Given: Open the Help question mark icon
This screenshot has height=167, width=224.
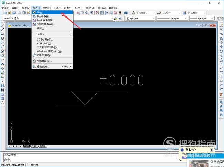Looking at the screenshot, I should [x=126, y=13].
